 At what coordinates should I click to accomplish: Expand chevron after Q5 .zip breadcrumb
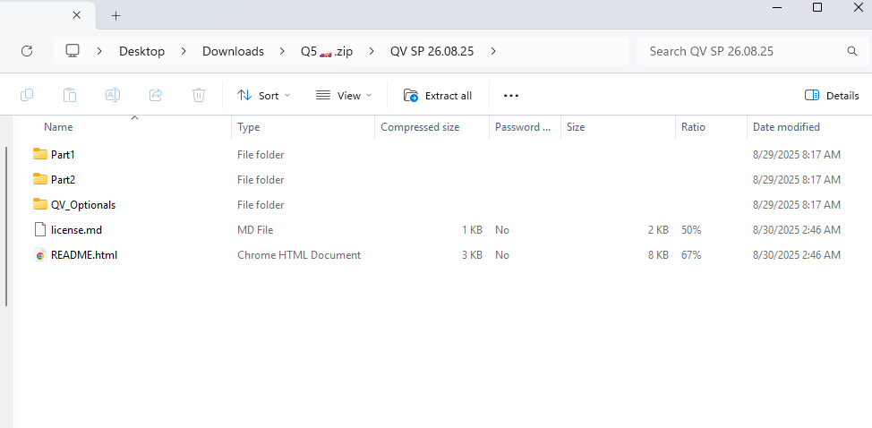[x=372, y=51]
